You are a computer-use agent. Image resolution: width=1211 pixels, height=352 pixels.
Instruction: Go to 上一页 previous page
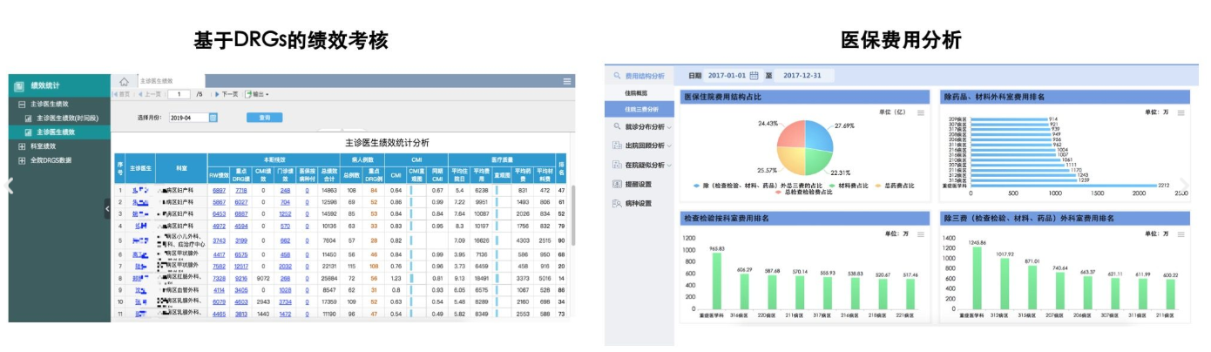point(150,94)
